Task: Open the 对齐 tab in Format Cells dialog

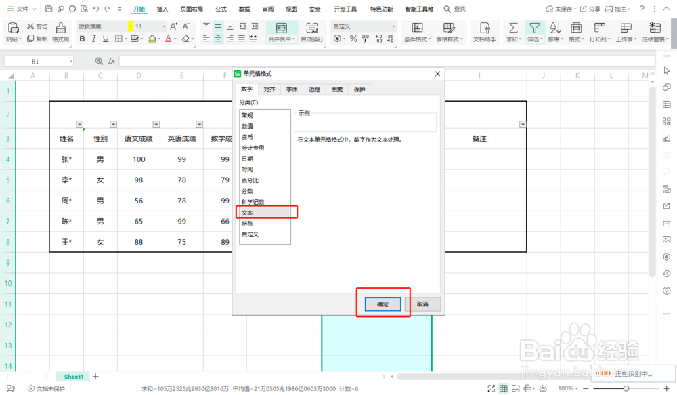Action: [269, 89]
